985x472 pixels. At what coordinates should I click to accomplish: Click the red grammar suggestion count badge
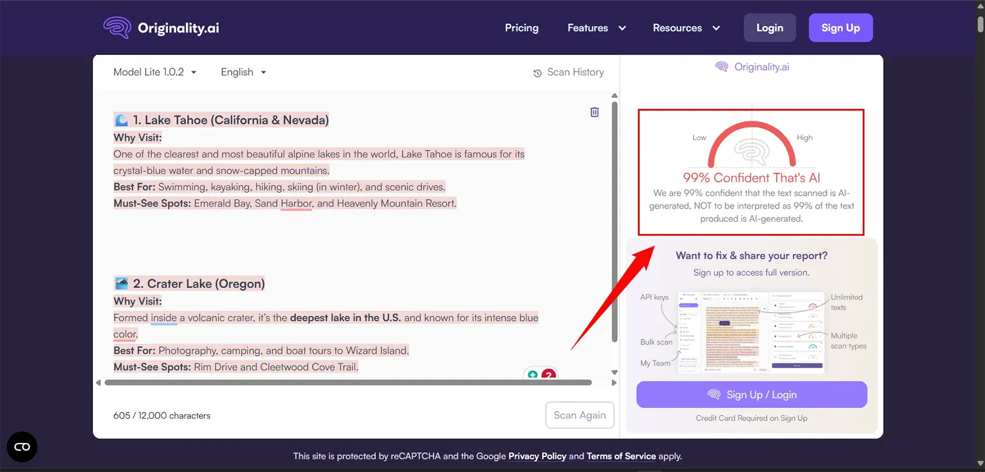[548, 375]
